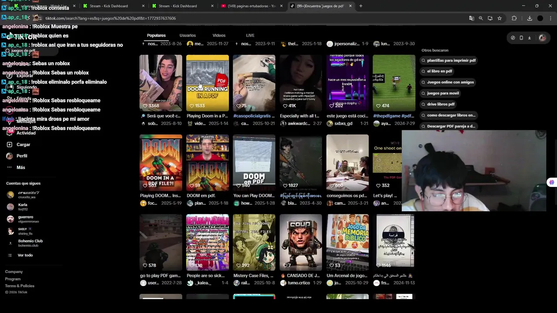
Task: Open the 'Mistery Case Files' video thumbnail
Action: (254, 242)
